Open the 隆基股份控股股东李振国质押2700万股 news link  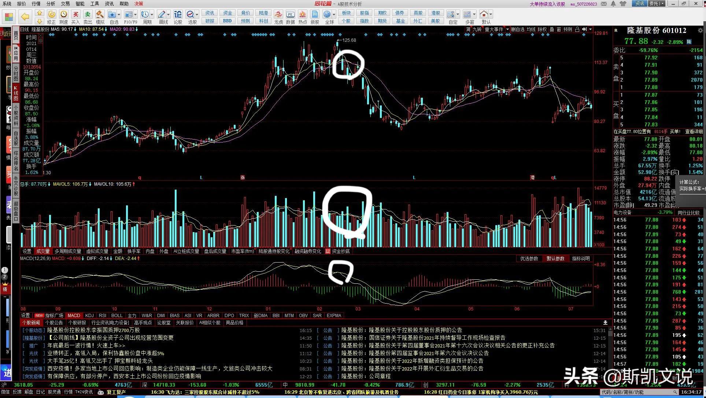pos(93,330)
